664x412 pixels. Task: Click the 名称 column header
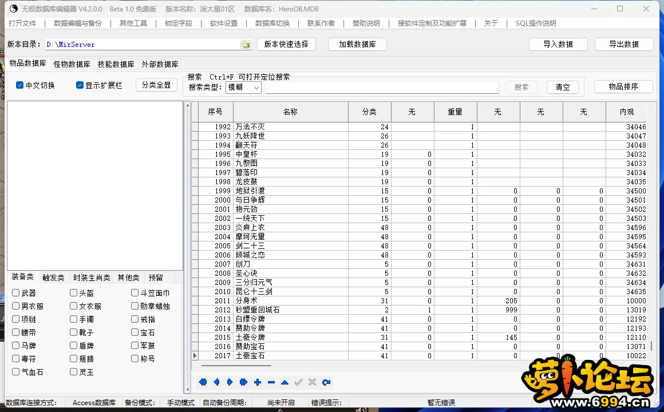click(x=291, y=112)
